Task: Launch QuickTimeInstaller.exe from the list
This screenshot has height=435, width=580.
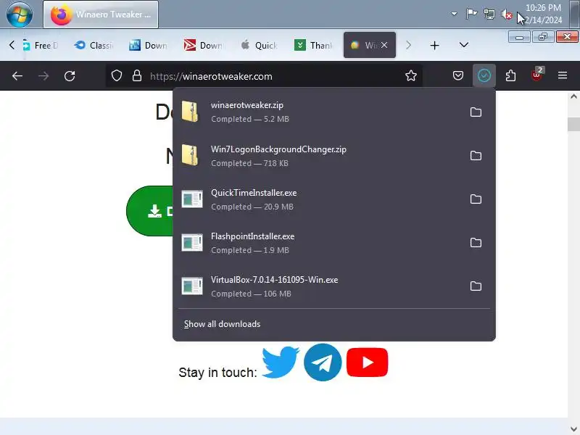Action: coord(318,199)
